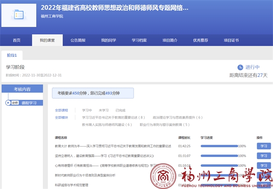
Task: Filter by 全部课程
Action: pos(61,110)
